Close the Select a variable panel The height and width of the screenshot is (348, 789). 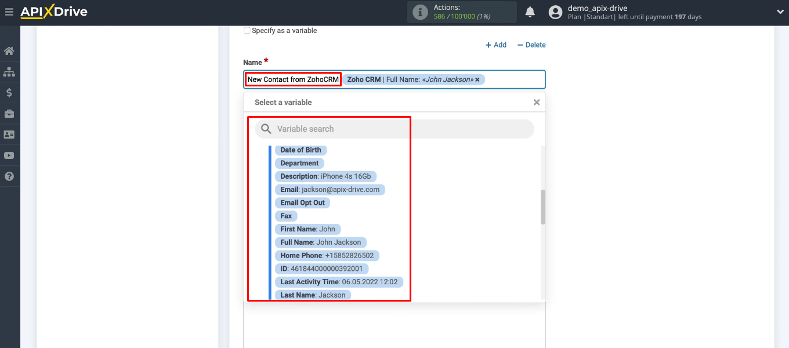pyautogui.click(x=536, y=101)
